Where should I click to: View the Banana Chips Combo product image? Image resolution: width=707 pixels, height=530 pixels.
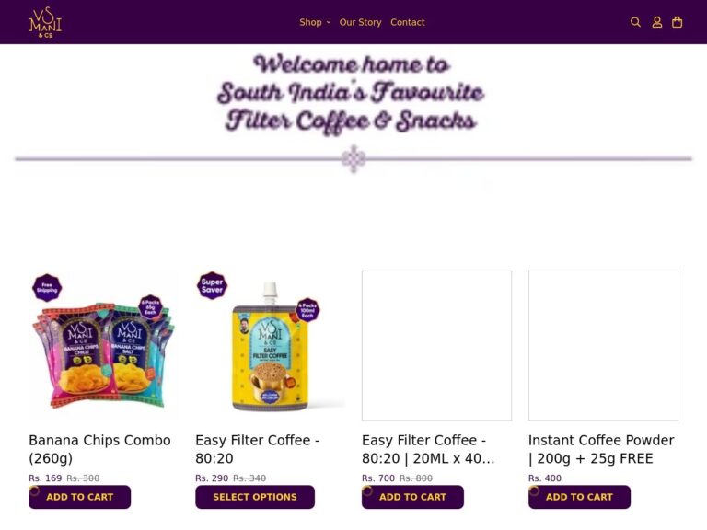coord(104,346)
